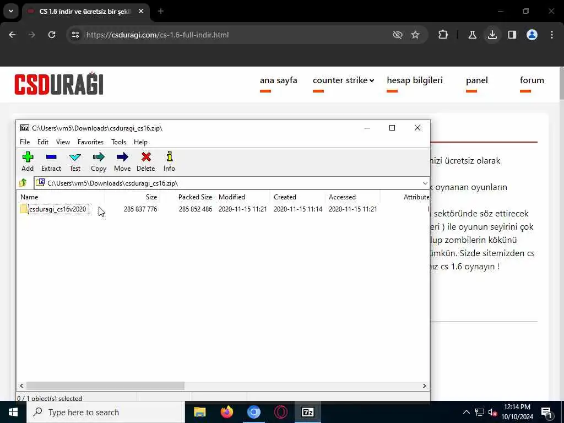This screenshot has height=423, width=564.
Task: Open File Explorer from the taskbar
Action: (x=199, y=412)
